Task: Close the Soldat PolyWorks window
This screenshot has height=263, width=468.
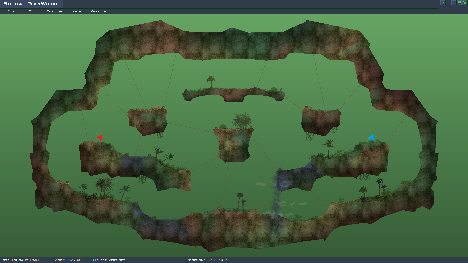Action: (x=465, y=3)
